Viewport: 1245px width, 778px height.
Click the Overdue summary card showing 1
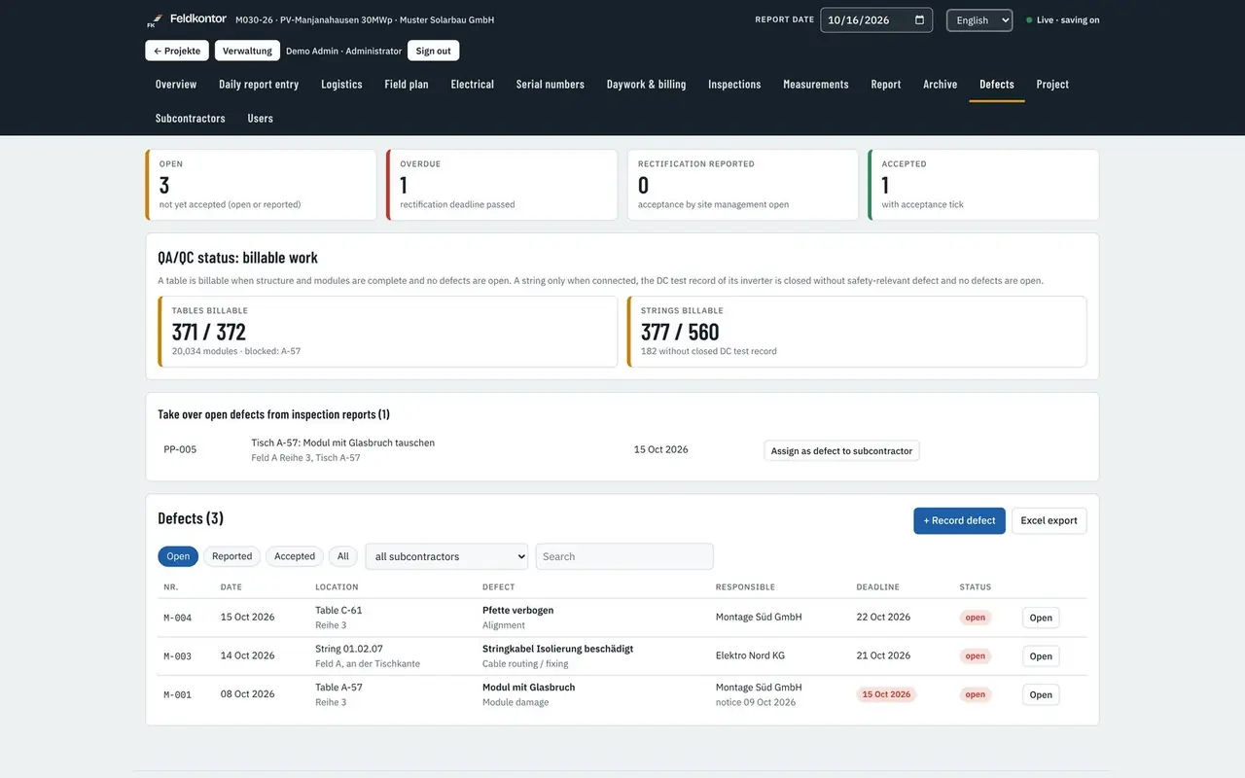tap(502, 185)
